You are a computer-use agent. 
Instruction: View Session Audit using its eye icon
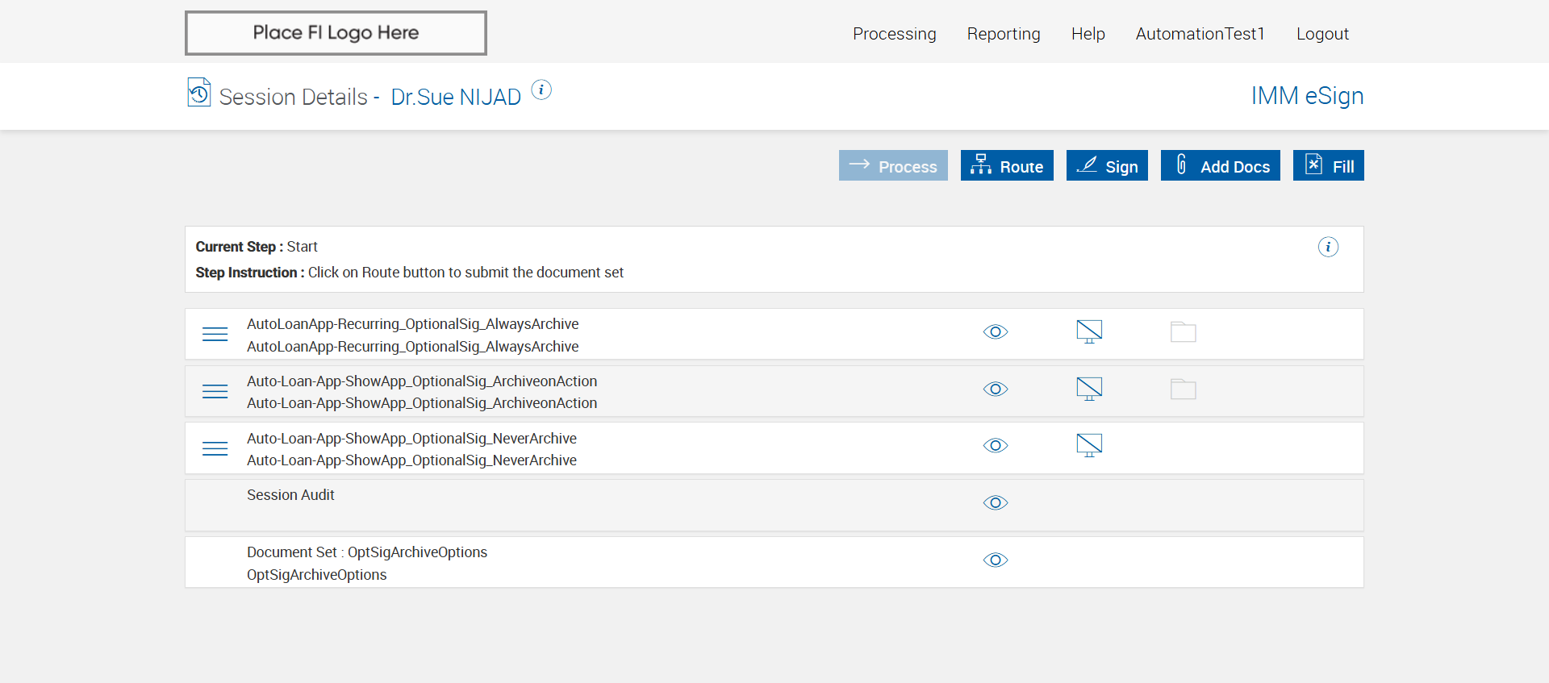pos(996,502)
